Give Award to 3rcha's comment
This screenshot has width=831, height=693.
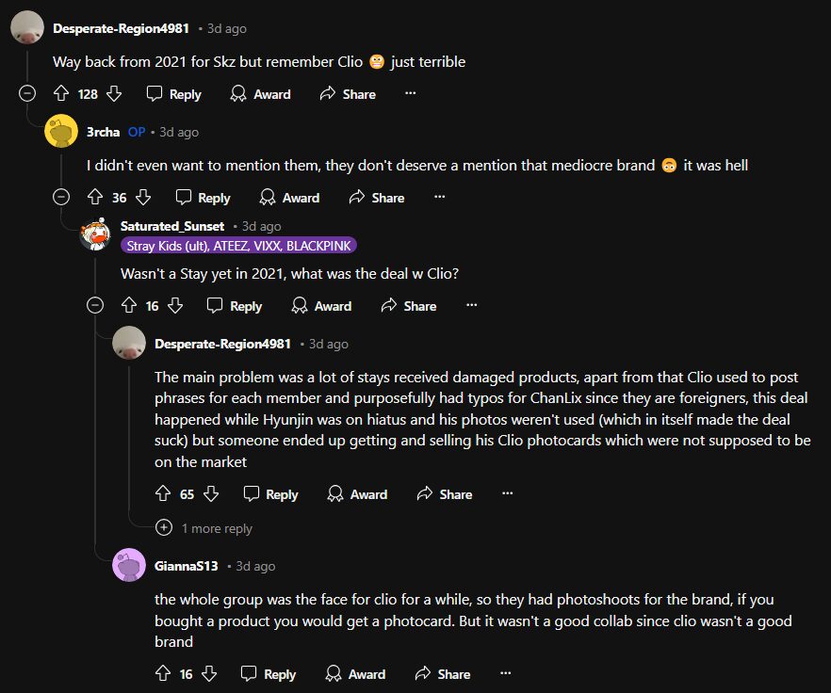click(289, 198)
